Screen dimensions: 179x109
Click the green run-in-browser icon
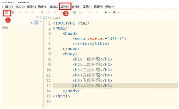click(x=106, y=12)
